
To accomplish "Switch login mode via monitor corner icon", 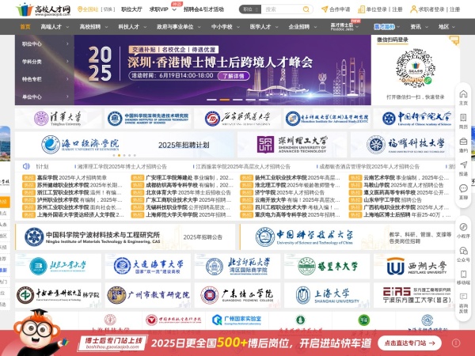I will 454,40.
